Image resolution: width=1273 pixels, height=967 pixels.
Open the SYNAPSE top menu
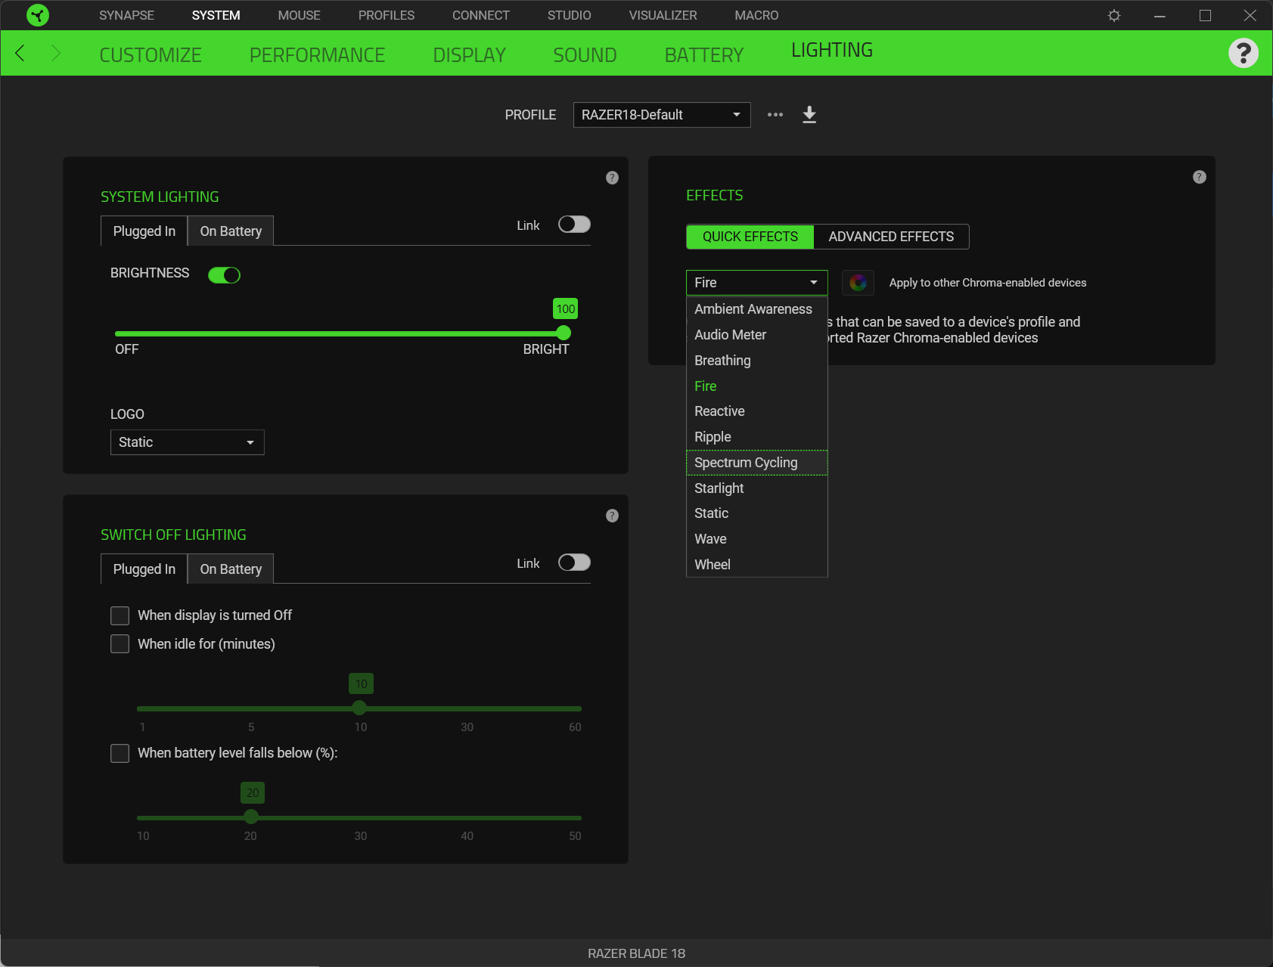[x=126, y=15]
